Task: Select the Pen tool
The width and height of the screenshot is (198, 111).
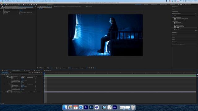Action: click(x=24, y=5)
